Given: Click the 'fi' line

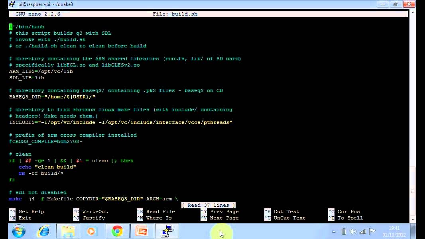Looking at the screenshot, I should click(12, 180).
